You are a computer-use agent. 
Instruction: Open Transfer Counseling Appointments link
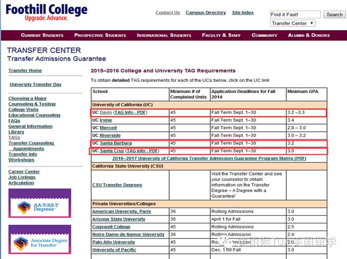click(x=31, y=146)
